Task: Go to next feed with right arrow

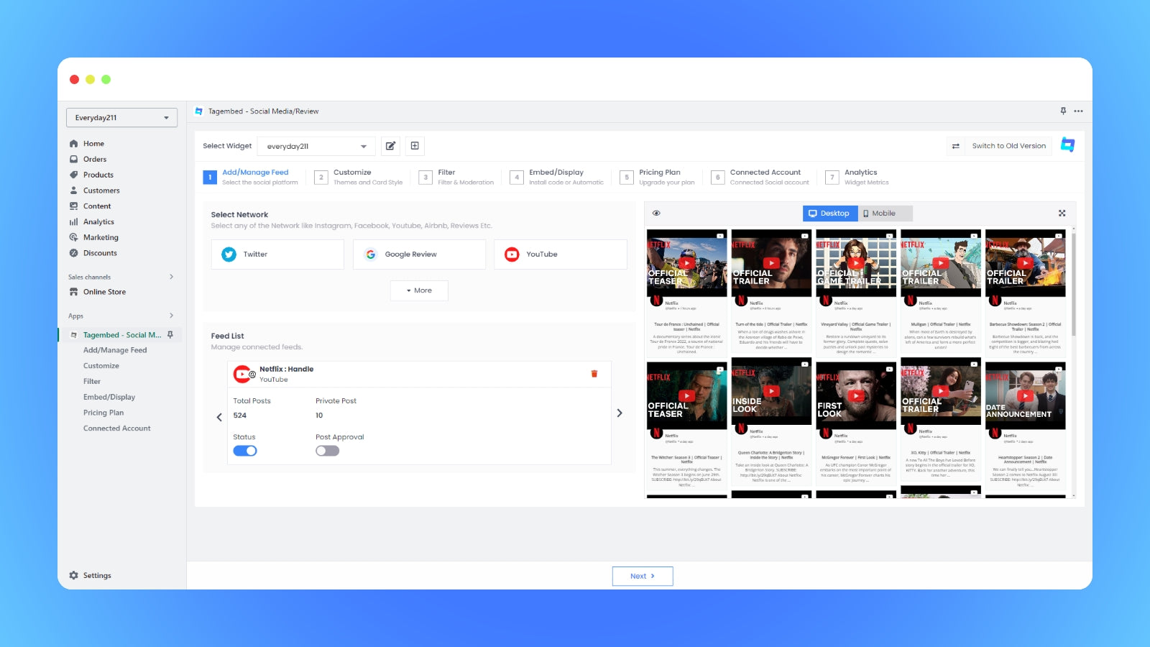Action: click(x=620, y=413)
